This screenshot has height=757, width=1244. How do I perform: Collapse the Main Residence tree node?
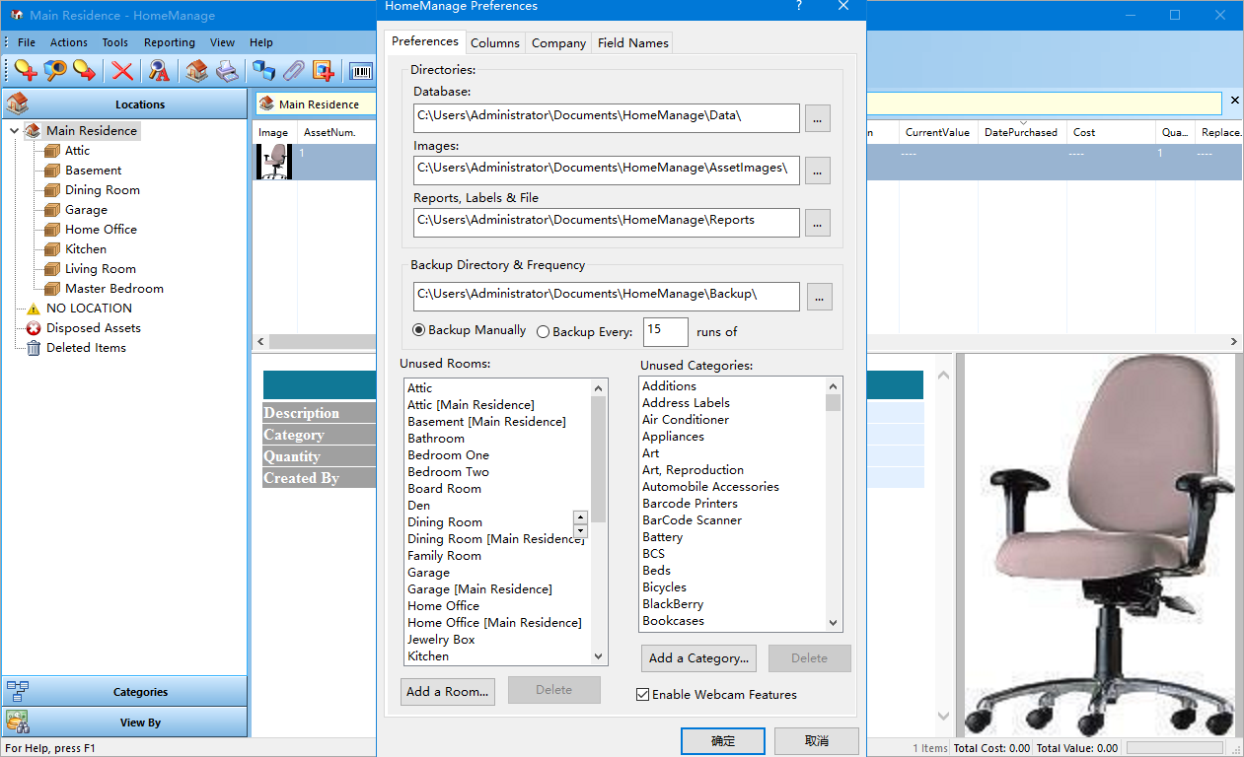14,130
